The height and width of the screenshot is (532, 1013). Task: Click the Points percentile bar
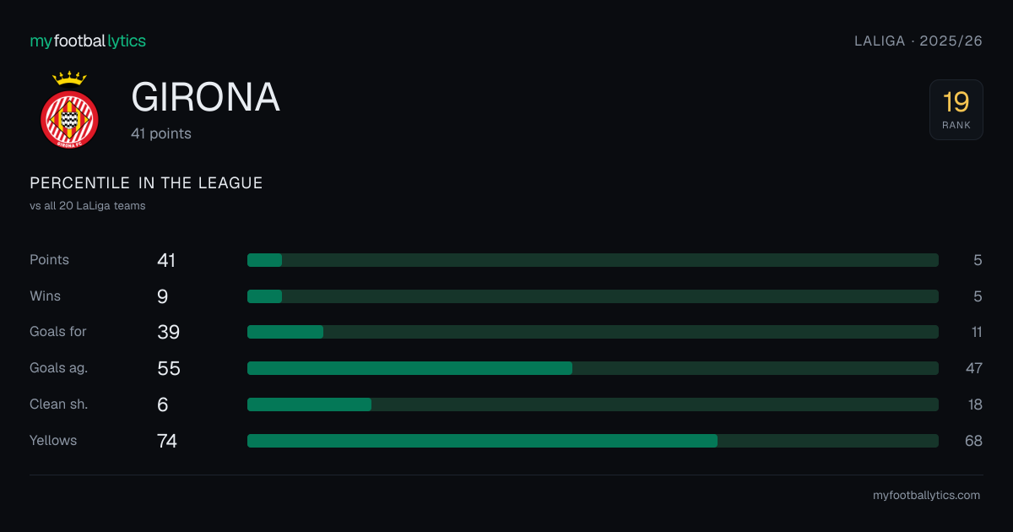(x=593, y=260)
